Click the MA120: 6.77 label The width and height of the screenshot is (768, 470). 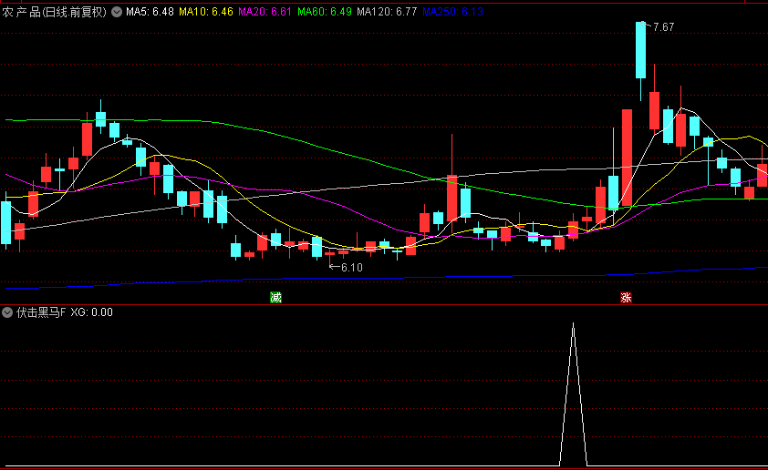(x=387, y=12)
